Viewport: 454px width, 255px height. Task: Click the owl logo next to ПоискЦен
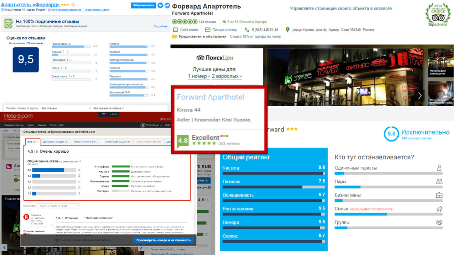click(x=200, y=58)
